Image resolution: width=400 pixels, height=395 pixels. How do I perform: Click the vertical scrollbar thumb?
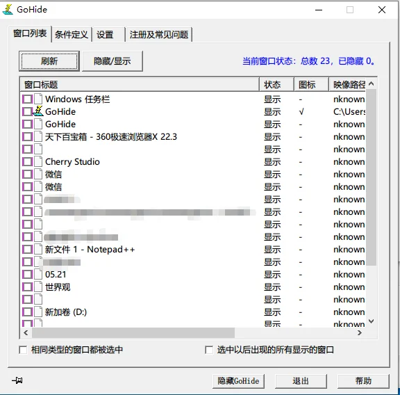(x=371, y=177)
